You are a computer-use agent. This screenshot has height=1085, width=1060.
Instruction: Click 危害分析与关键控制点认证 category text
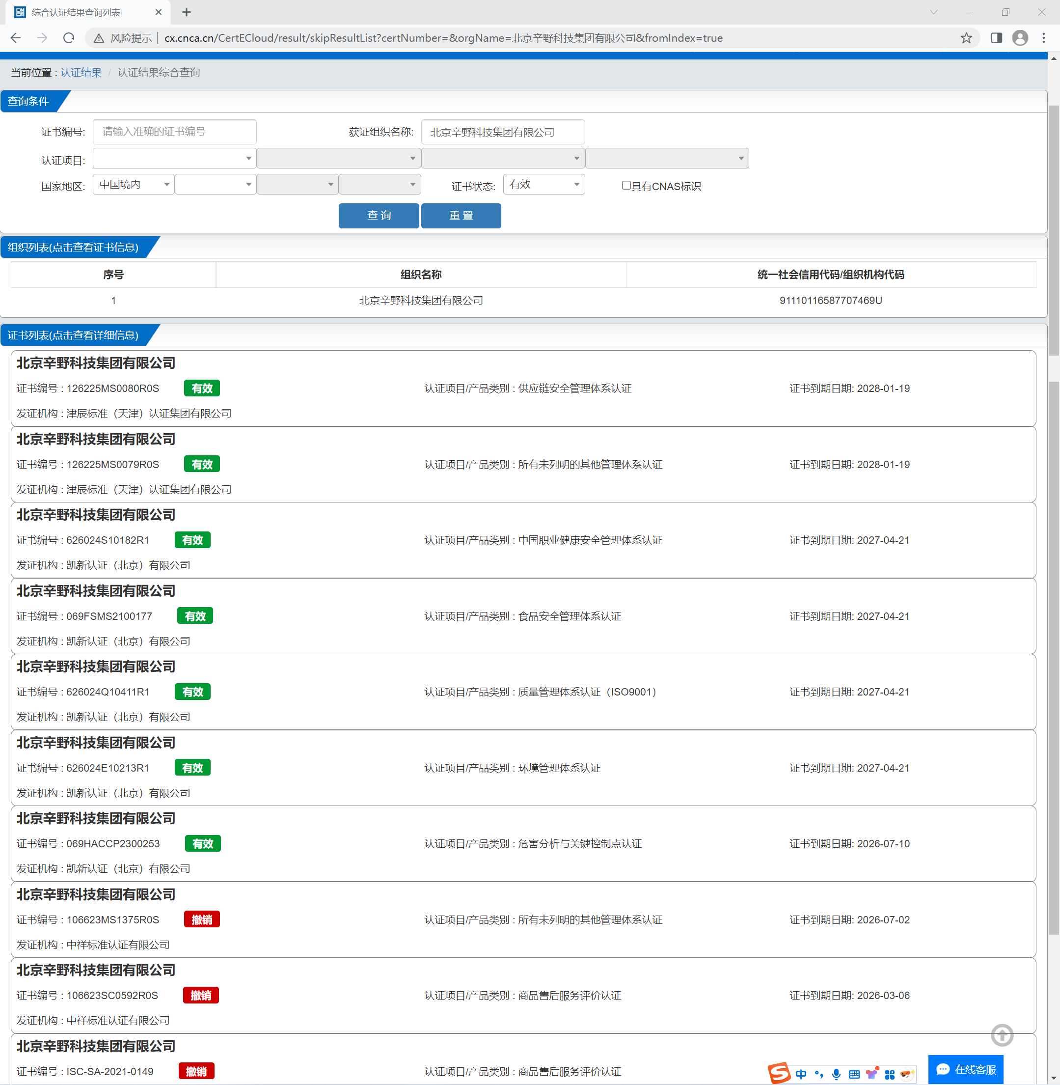tap(579, 843)
